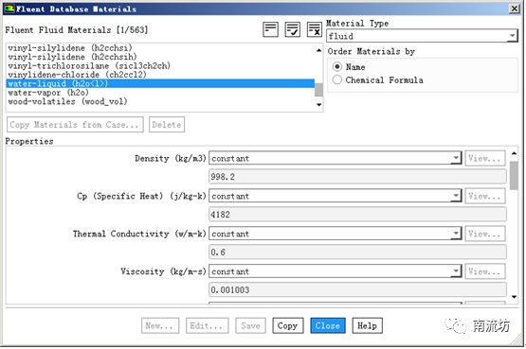Viewport: 526px width, 349px height.
Task: Select vinyl-trichlorosilane (sicl3ch2ch) material
Action: pyautogui.click(x=160, y=65)
